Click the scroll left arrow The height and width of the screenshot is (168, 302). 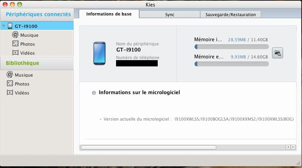click(288, 147)
